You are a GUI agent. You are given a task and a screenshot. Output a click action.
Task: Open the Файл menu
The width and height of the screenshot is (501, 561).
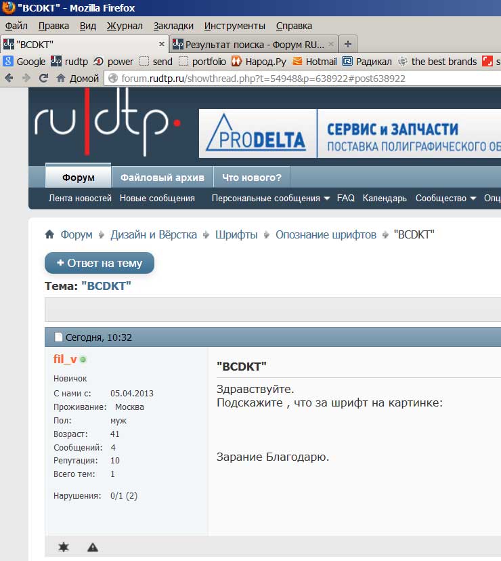16,26
